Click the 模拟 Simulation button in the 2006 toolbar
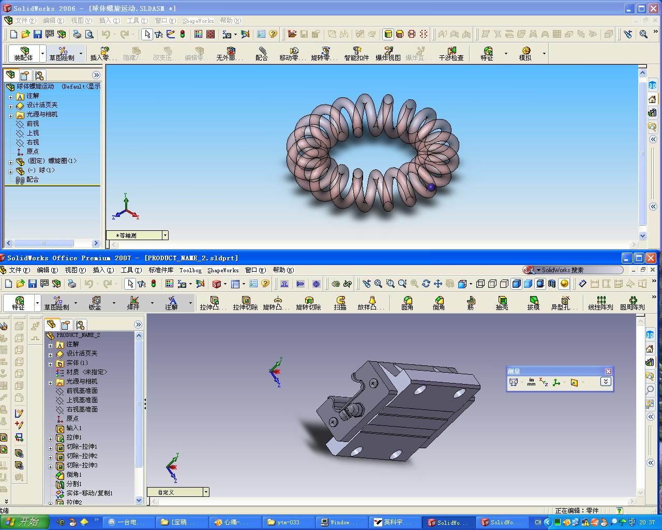This screenshot has height=530, width=662. (525, 53)
